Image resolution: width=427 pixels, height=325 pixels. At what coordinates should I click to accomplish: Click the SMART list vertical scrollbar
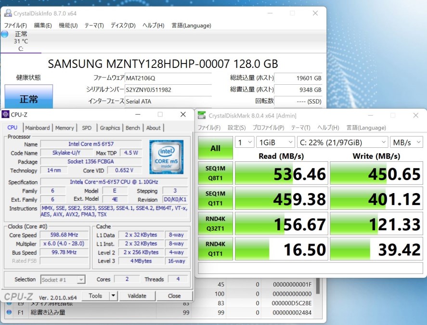click(x=318, y=286)
